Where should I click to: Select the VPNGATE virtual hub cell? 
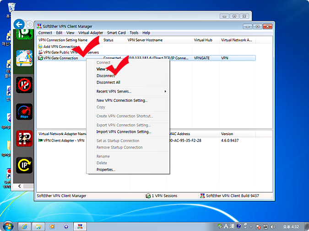201,58
